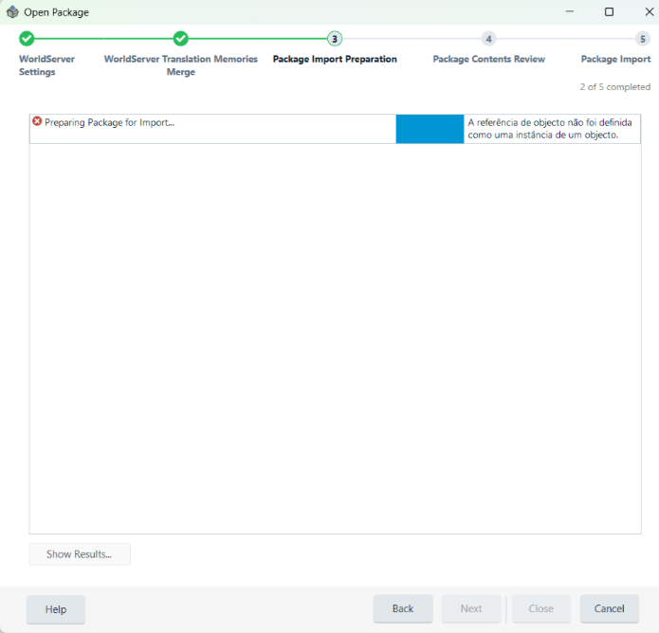Select Package Contents Review step label
This screenshot has height=633, width=659.
[488, 59]
